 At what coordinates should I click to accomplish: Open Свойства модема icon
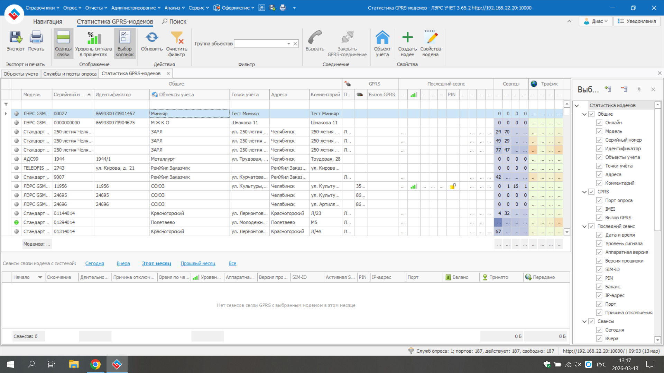pyautogui.click(x=431, y=38)
